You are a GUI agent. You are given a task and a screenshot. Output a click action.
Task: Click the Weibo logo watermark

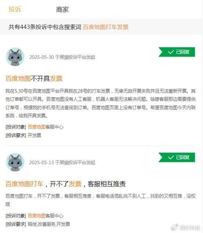pyautogui.click(x=175, y=227)
